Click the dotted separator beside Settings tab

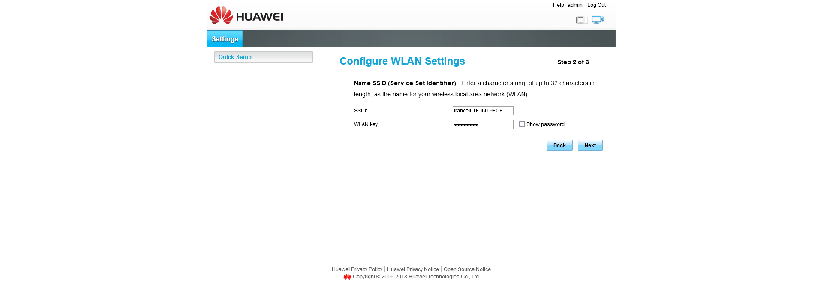tap(245, 39)
